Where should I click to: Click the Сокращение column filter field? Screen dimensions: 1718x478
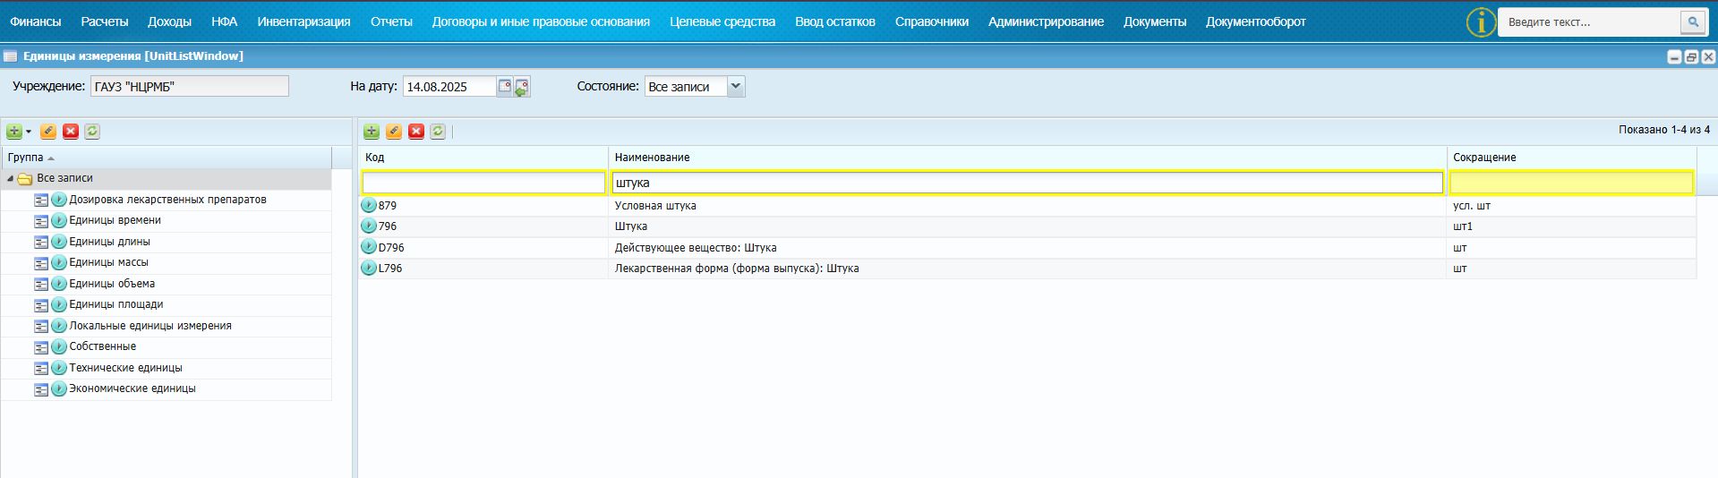(x=1571, y=183)
